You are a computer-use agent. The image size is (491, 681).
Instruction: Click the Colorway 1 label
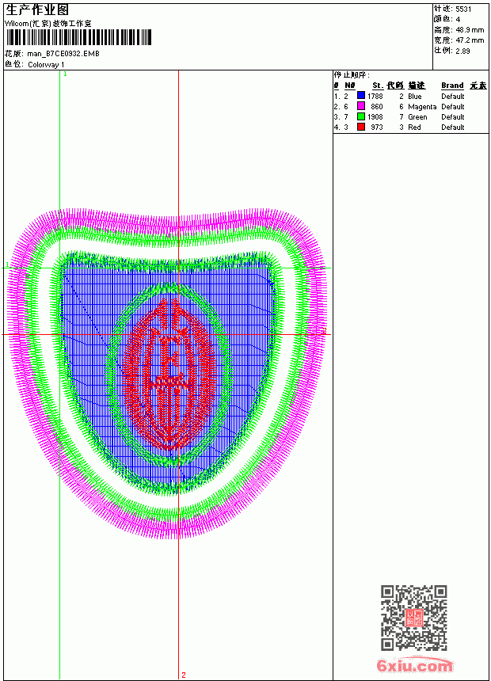coord(46,65)
